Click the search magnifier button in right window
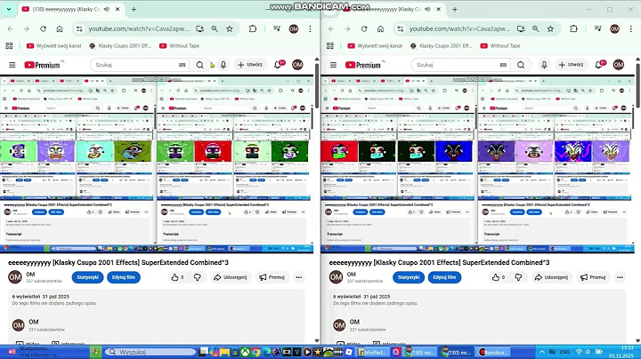The image size is (641, 359). (x=521, y=65)
